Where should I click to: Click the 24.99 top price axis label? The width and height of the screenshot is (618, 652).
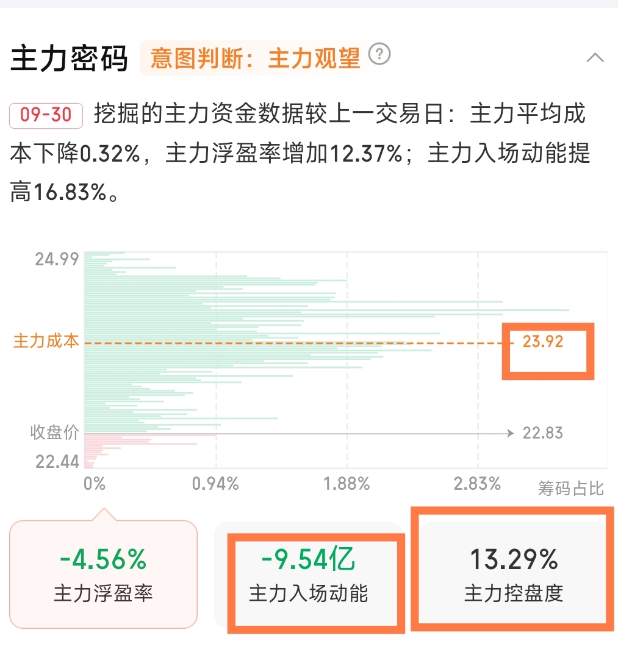[57, 259]
